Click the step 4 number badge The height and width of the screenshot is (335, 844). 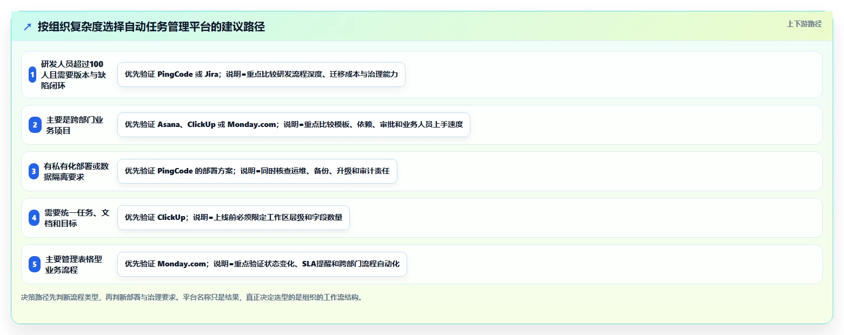pyautogui.click(x=34, y=218)
